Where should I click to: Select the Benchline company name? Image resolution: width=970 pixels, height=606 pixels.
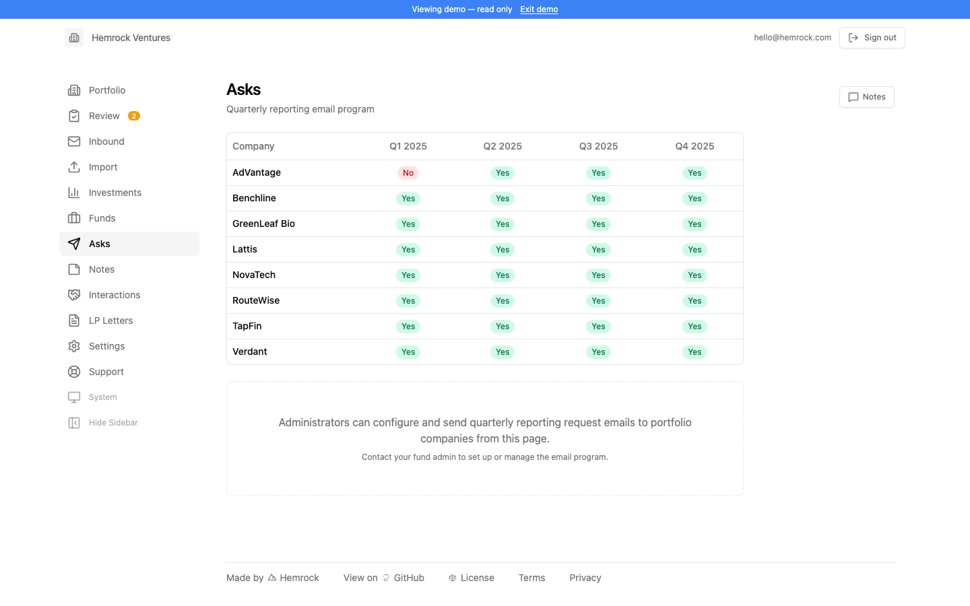coord(254,198)
